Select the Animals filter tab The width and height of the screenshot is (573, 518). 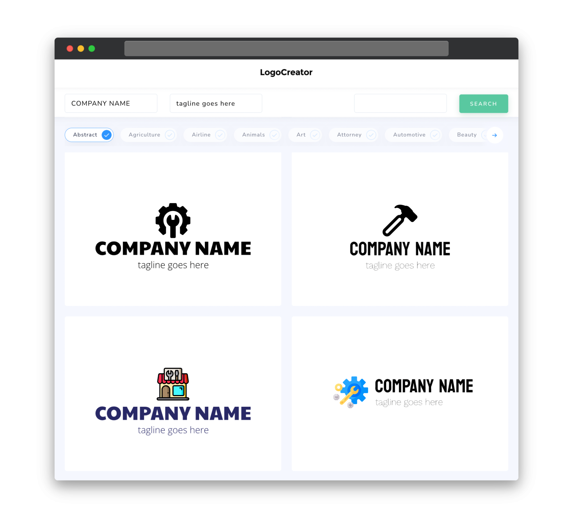258,135
